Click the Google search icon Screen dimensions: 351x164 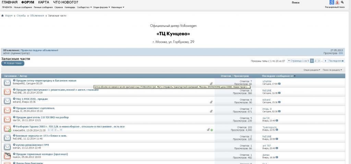tap(332, 2)
